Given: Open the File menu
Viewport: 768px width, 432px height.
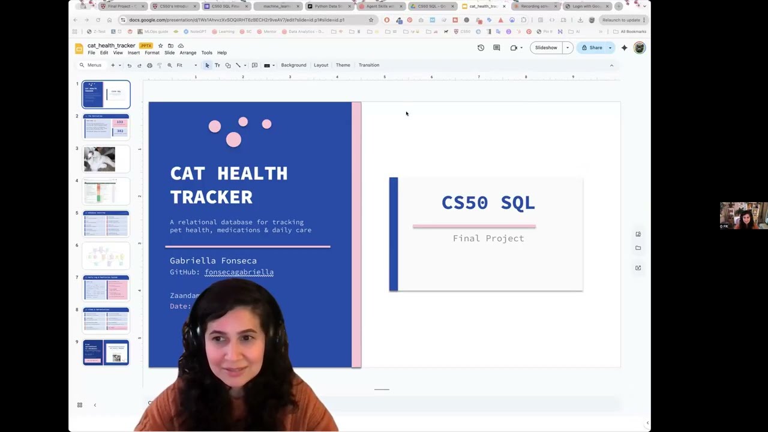Looking at the screenshot, I should [91, 53].
